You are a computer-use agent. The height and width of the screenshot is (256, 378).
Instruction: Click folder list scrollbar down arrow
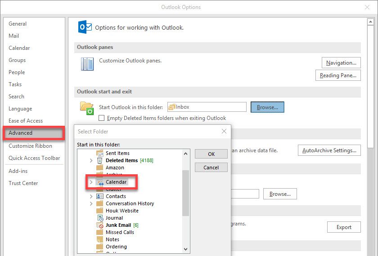coord(185,249)
